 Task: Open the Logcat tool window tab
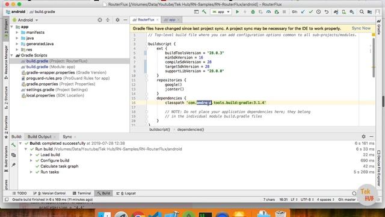(126, 193)
